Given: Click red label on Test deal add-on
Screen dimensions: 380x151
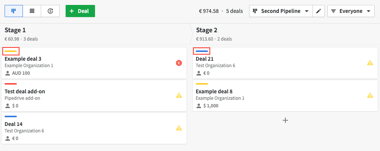Looking at the screenshot, I should point(11,84).
